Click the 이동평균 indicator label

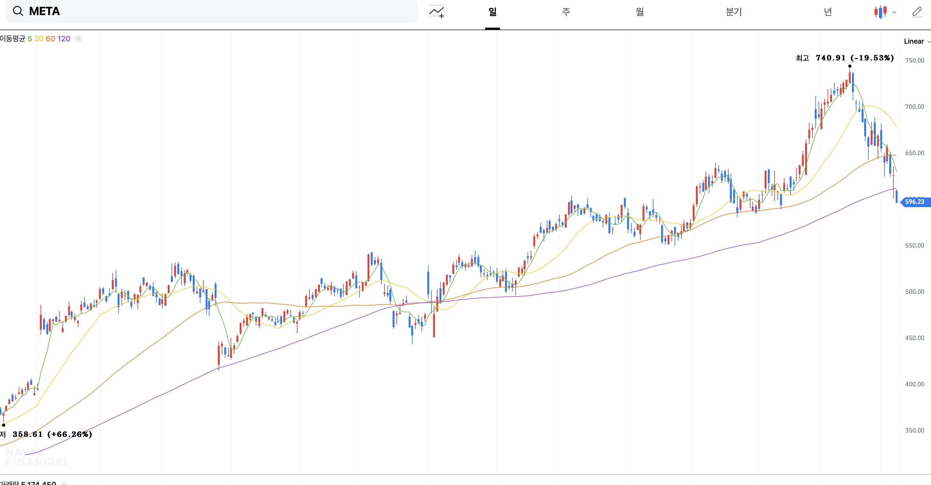pos(13,39)
